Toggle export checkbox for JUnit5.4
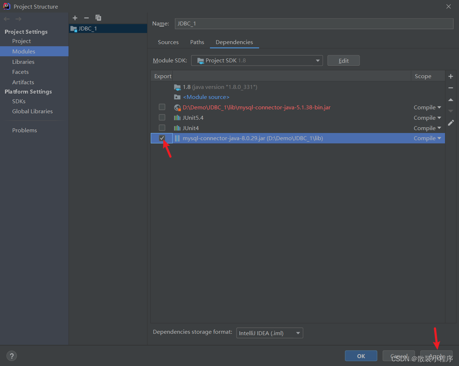The image size is (459, 366). 162,118
